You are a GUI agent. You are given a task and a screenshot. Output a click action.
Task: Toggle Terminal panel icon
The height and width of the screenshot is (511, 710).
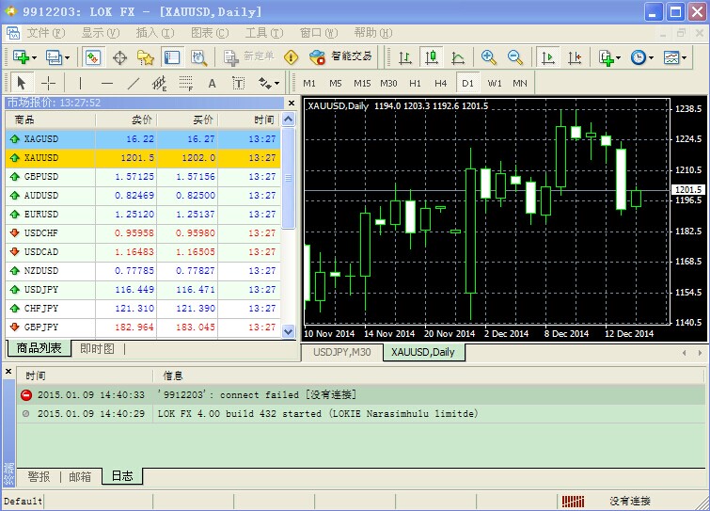(x=172, y=57)
